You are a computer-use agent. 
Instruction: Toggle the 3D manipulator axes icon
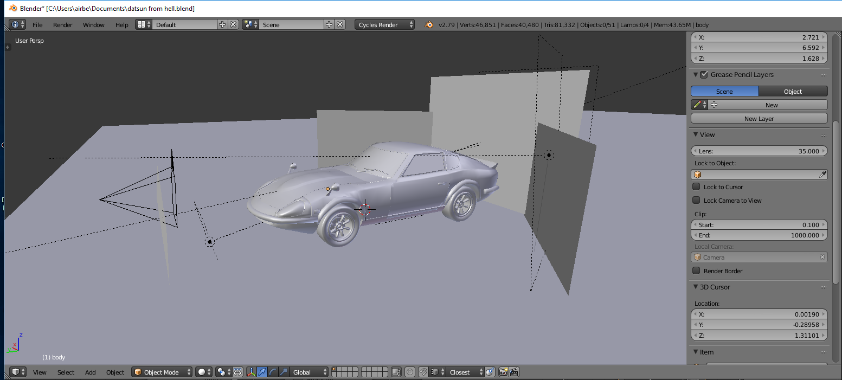[252, 372]
